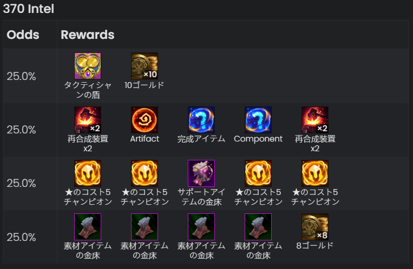Select the first 再合成装置 x2 hammer icon
The image size is (413, 269).
click(x=88, y=119)
